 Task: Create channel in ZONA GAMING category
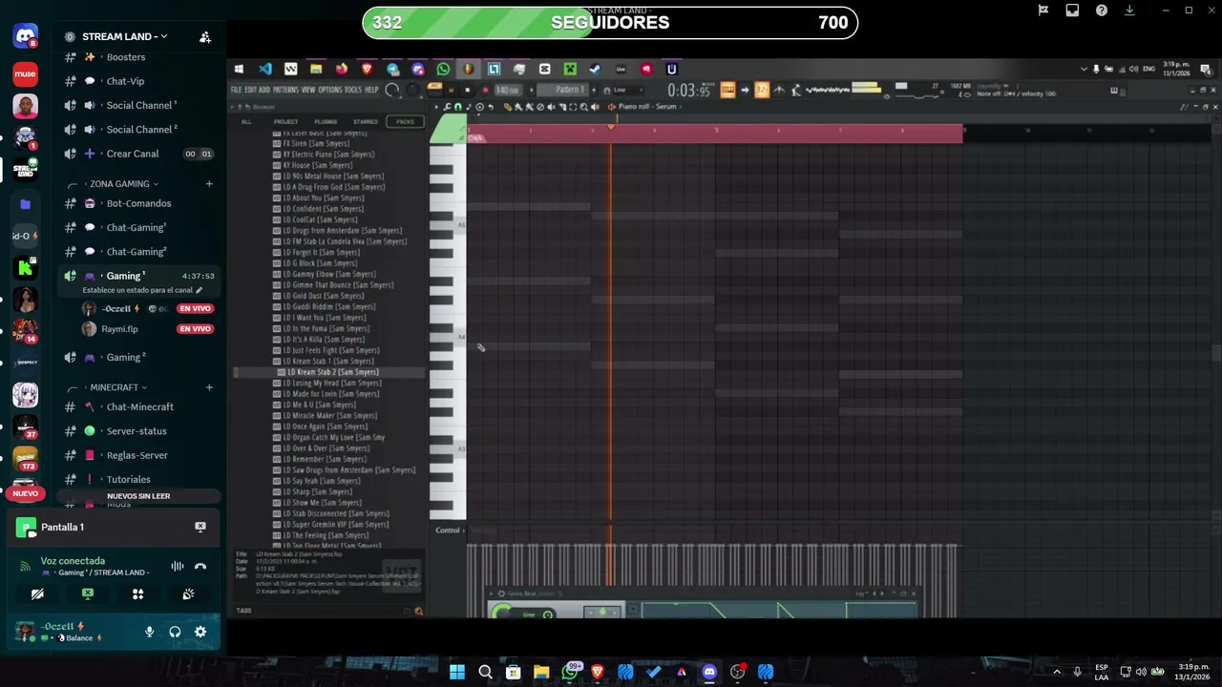point(209,184)
